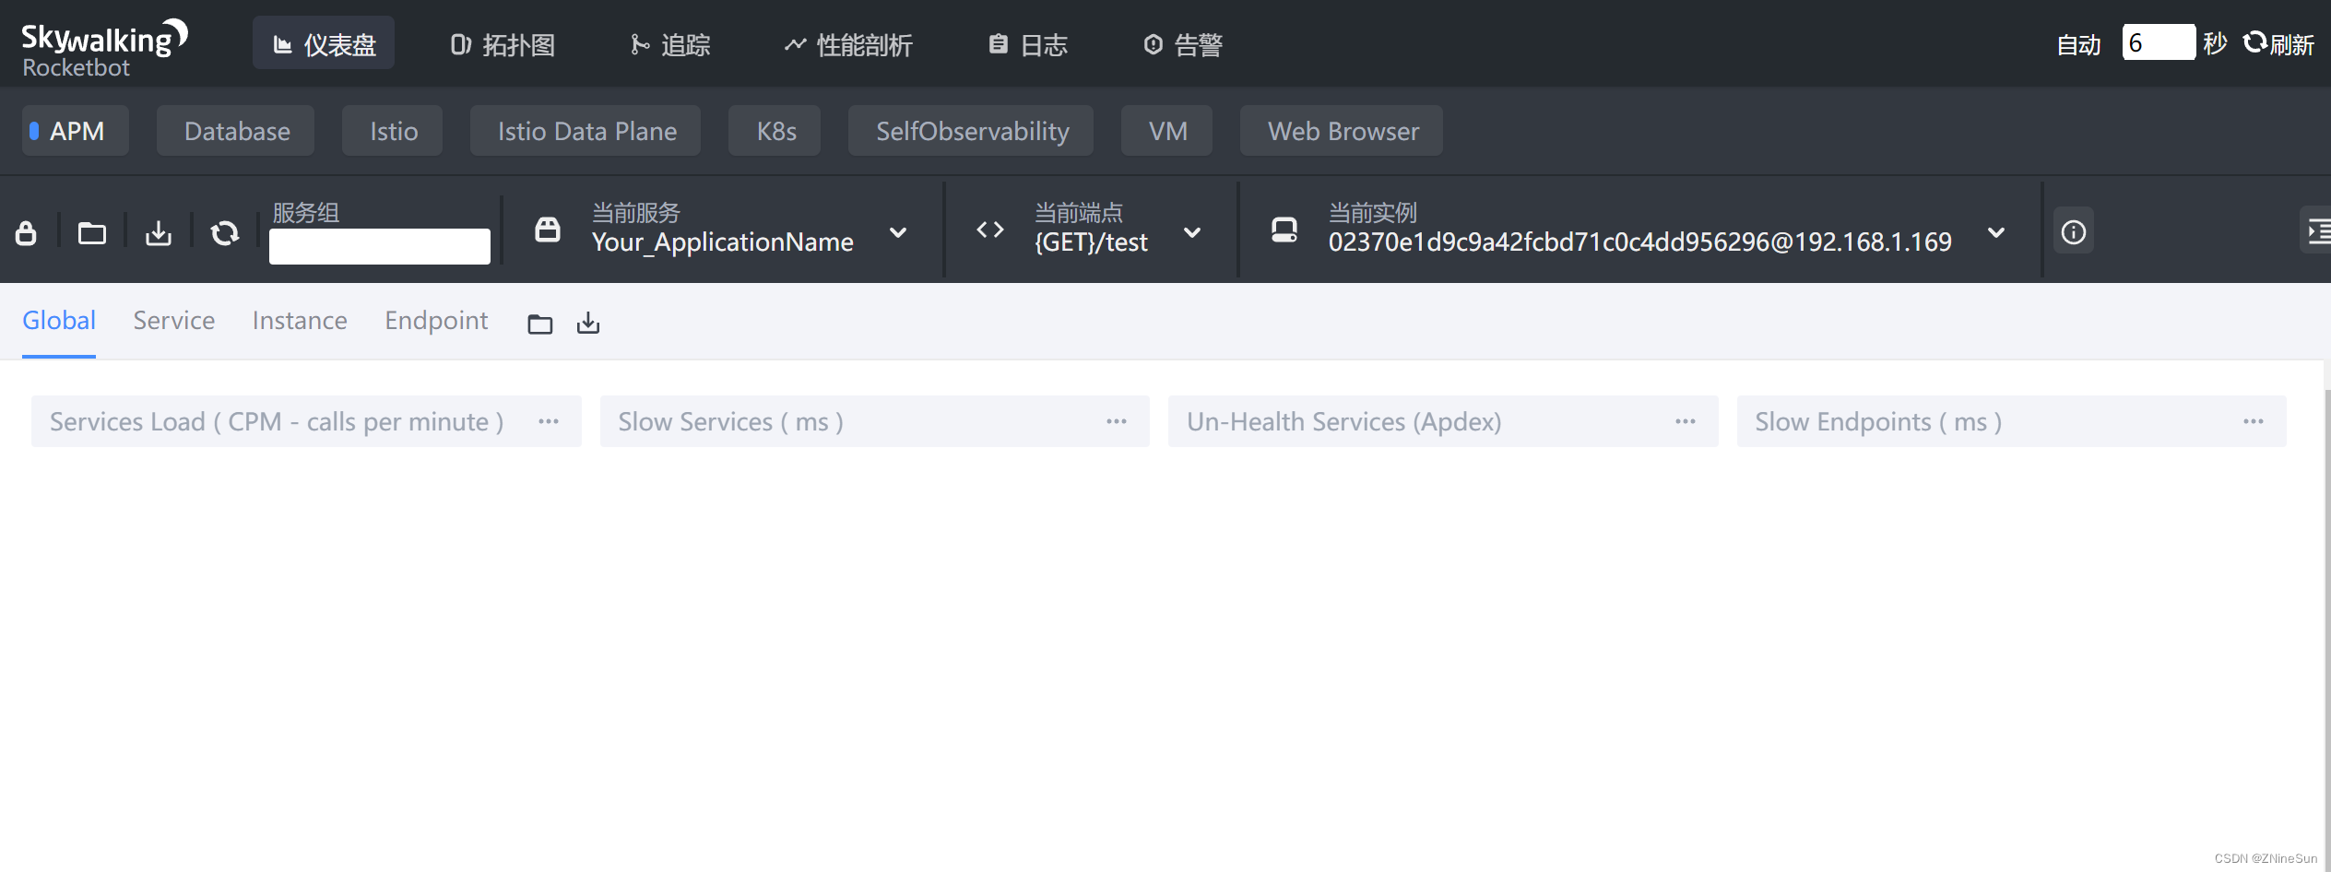This screenshot has width=2331, height=872.
Task: Open options menu for Un-Health Services panel
Action: [x=1686, y=421]
